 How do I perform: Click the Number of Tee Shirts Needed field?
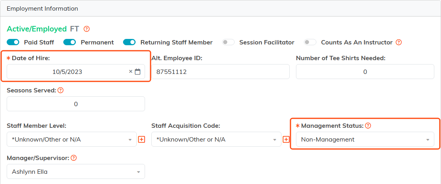[365, 72]
